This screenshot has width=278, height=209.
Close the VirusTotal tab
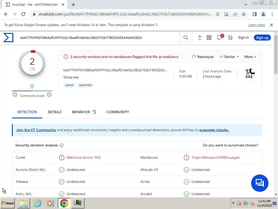click(63, 5)
